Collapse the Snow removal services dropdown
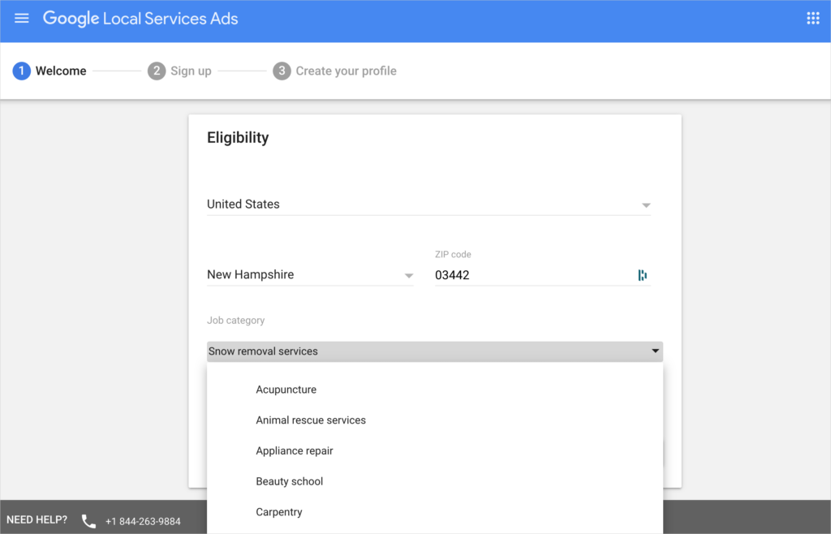Viewport: 831px width, 534px height. coord(435,351)
